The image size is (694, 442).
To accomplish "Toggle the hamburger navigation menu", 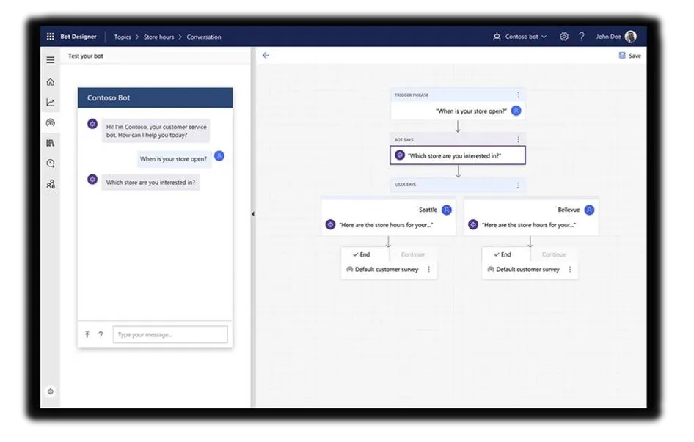I will (x=51, y=59).
